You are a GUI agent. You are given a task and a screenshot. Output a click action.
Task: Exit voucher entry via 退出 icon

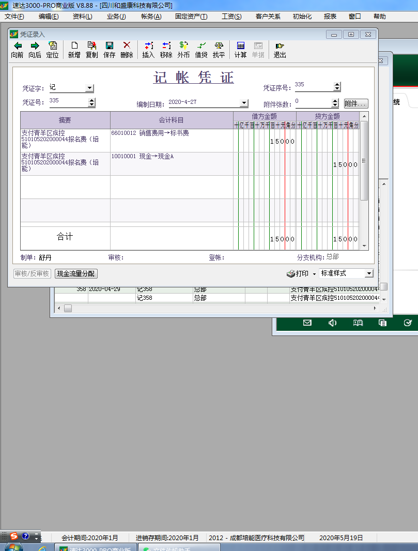(280, 46)
